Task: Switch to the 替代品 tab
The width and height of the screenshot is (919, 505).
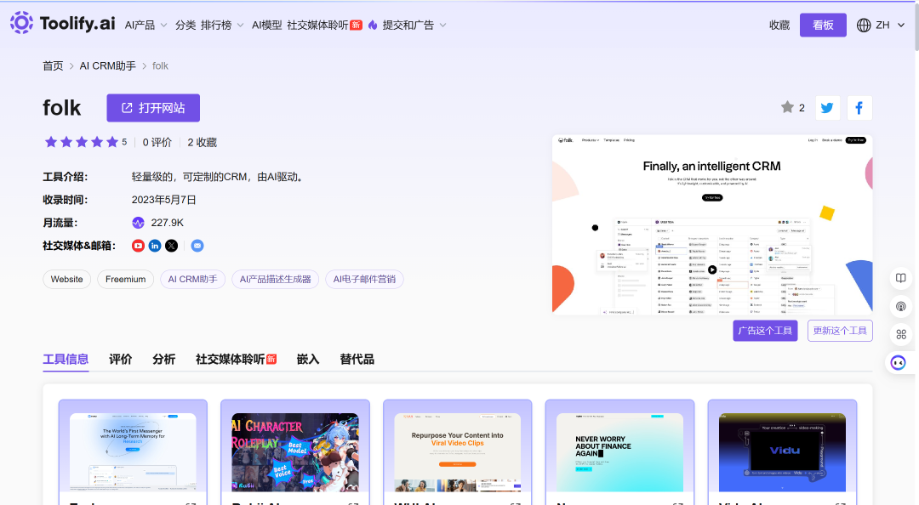Action: 357,359
